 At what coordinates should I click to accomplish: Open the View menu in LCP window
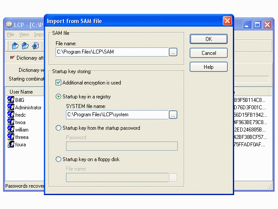(x=24, y=34)
